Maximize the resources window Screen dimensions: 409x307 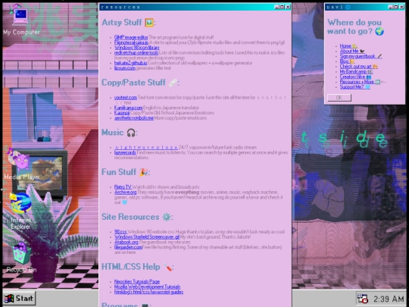(283, 7)
